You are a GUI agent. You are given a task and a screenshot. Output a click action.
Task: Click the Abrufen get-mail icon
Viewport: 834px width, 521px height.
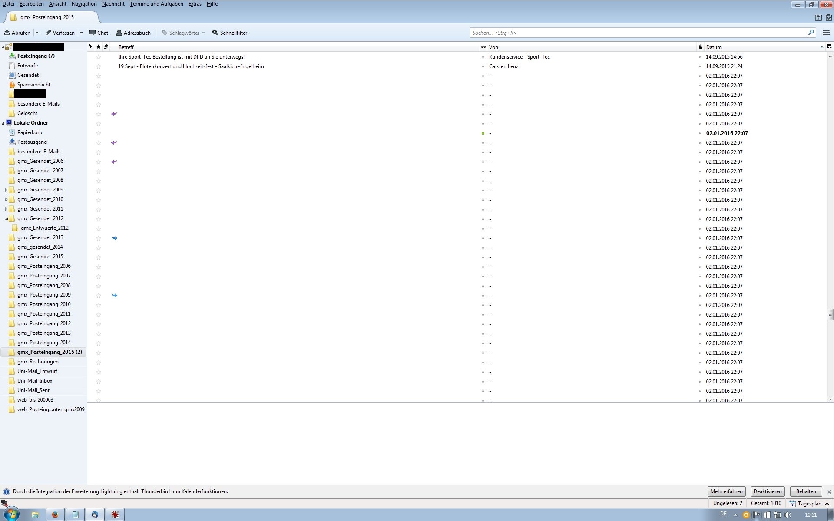[x=7, y=33]
